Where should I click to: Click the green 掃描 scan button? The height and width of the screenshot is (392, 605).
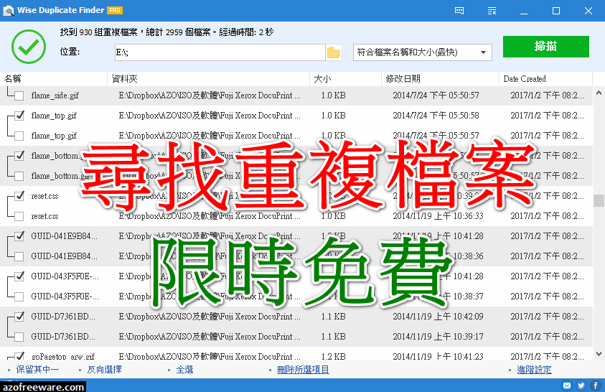pos(546,47)
